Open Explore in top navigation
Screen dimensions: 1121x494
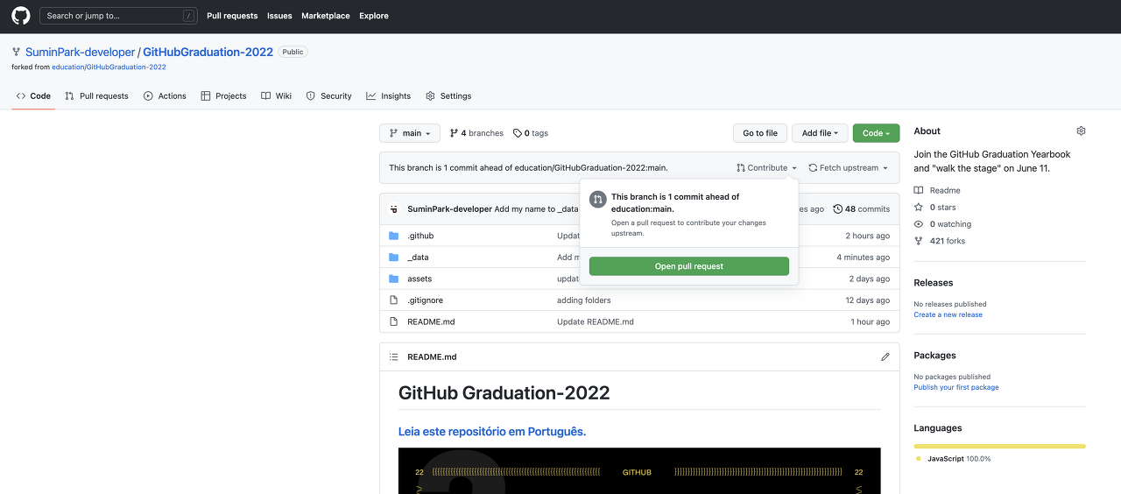click(374, 16)
